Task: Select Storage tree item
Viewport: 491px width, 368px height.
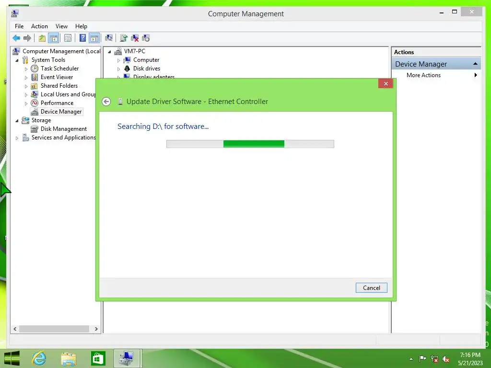Action: 41,120
